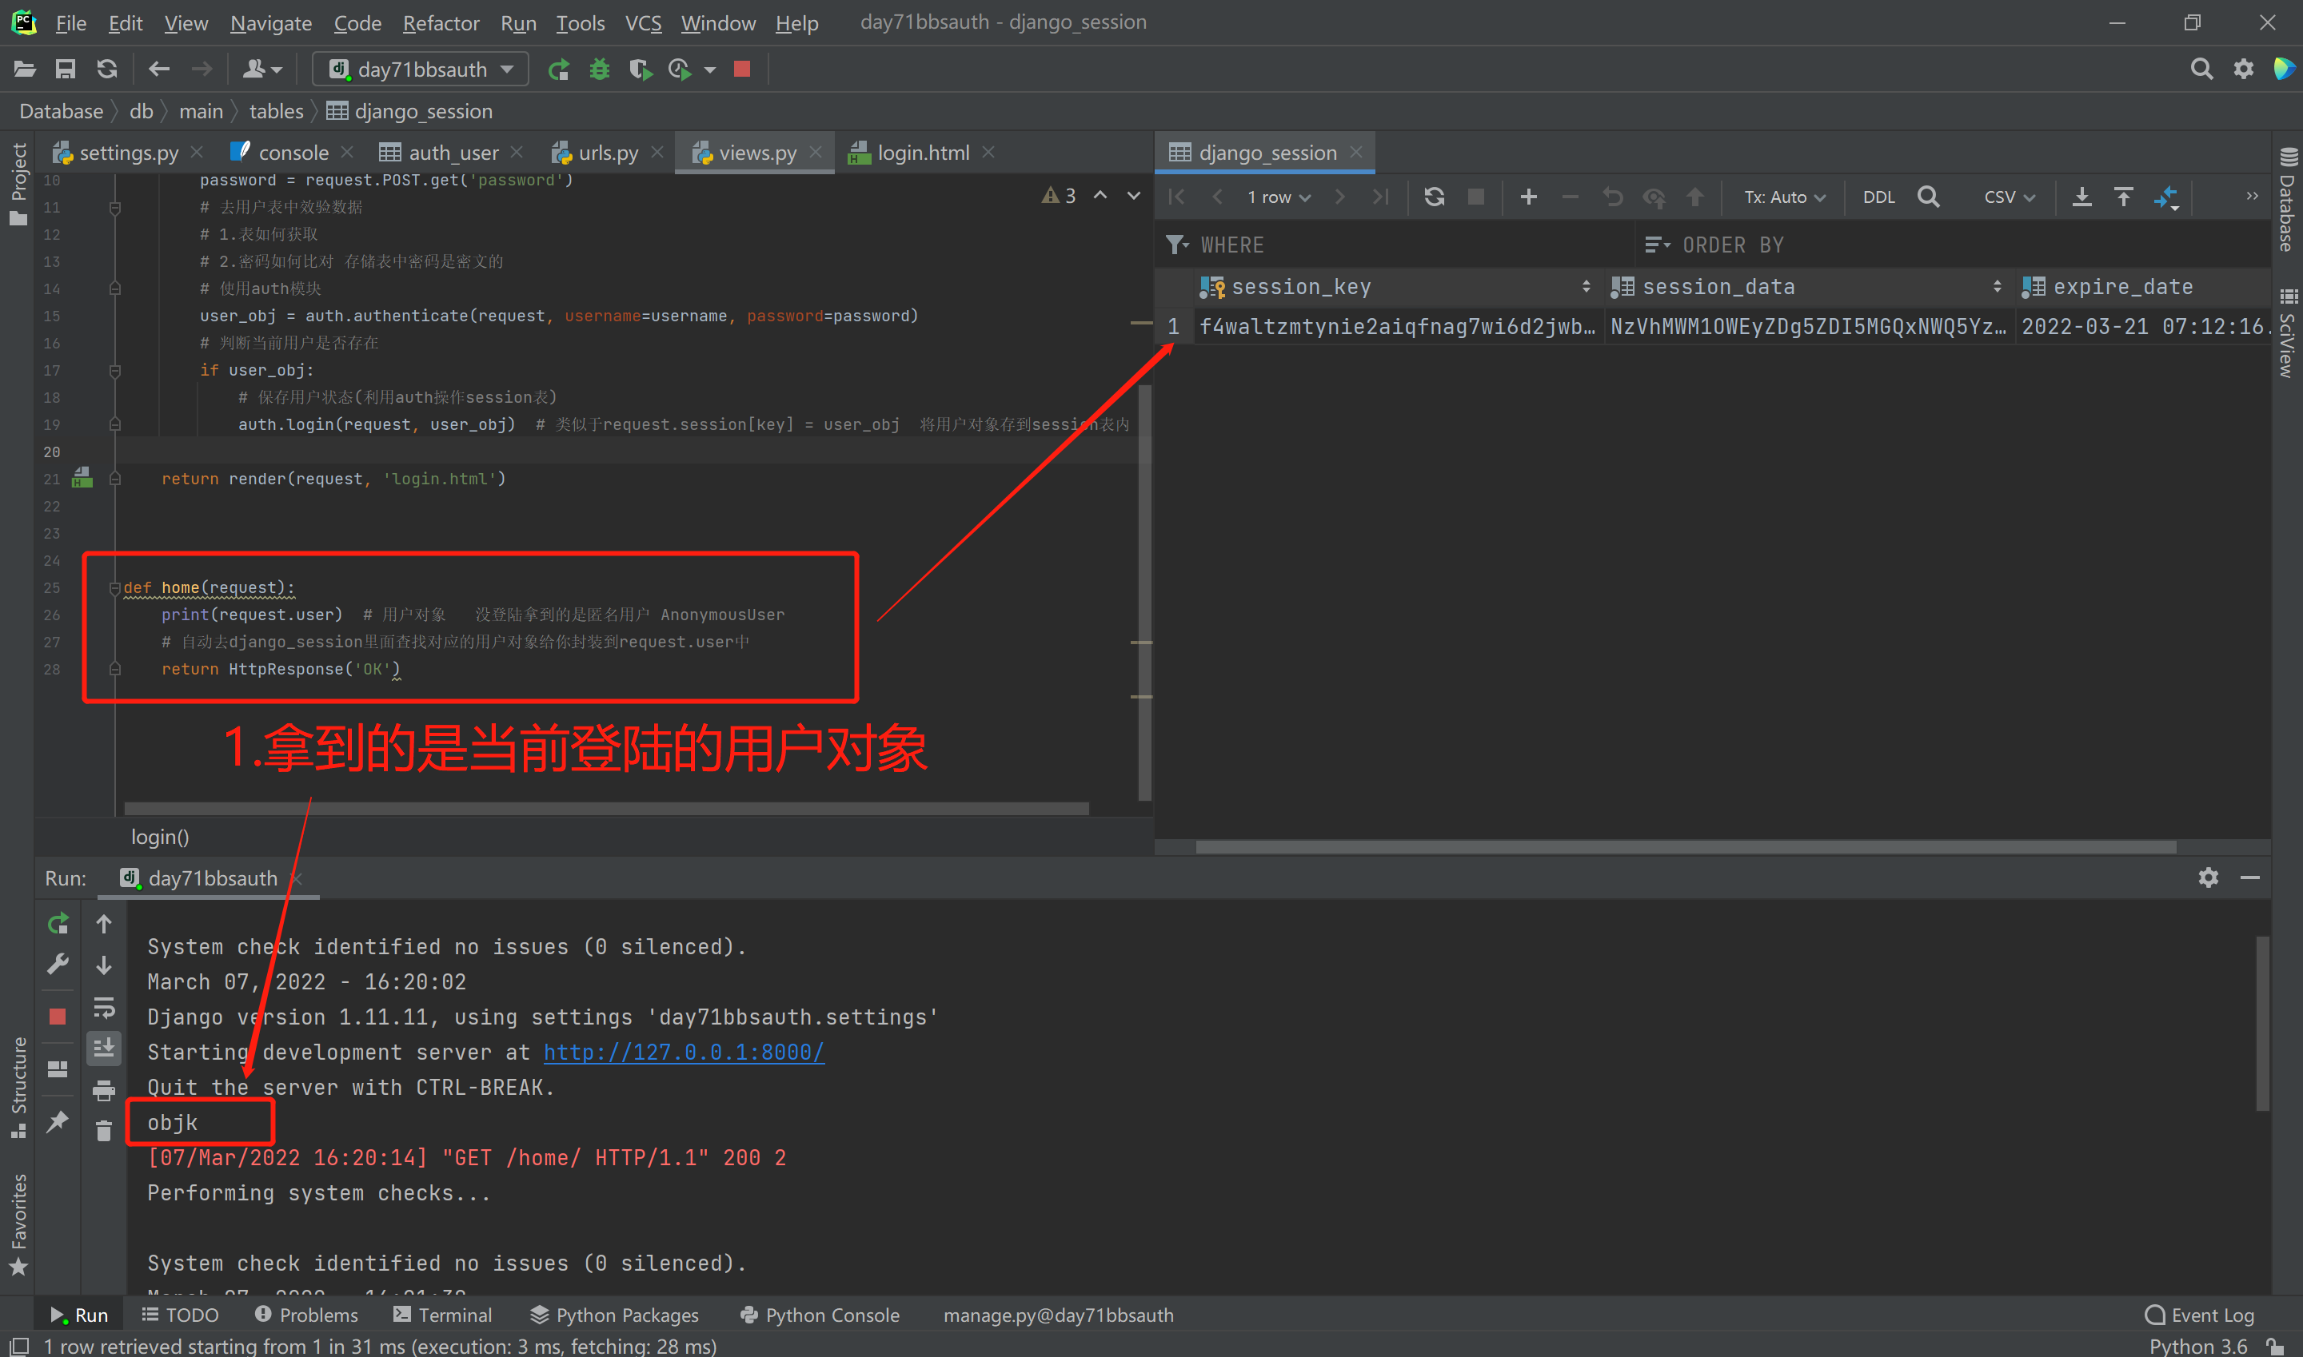Expand hidden database toolbar items chevron
Screen dimensions: 2303x1357
pyautogui.click(x=2252, y=197)
